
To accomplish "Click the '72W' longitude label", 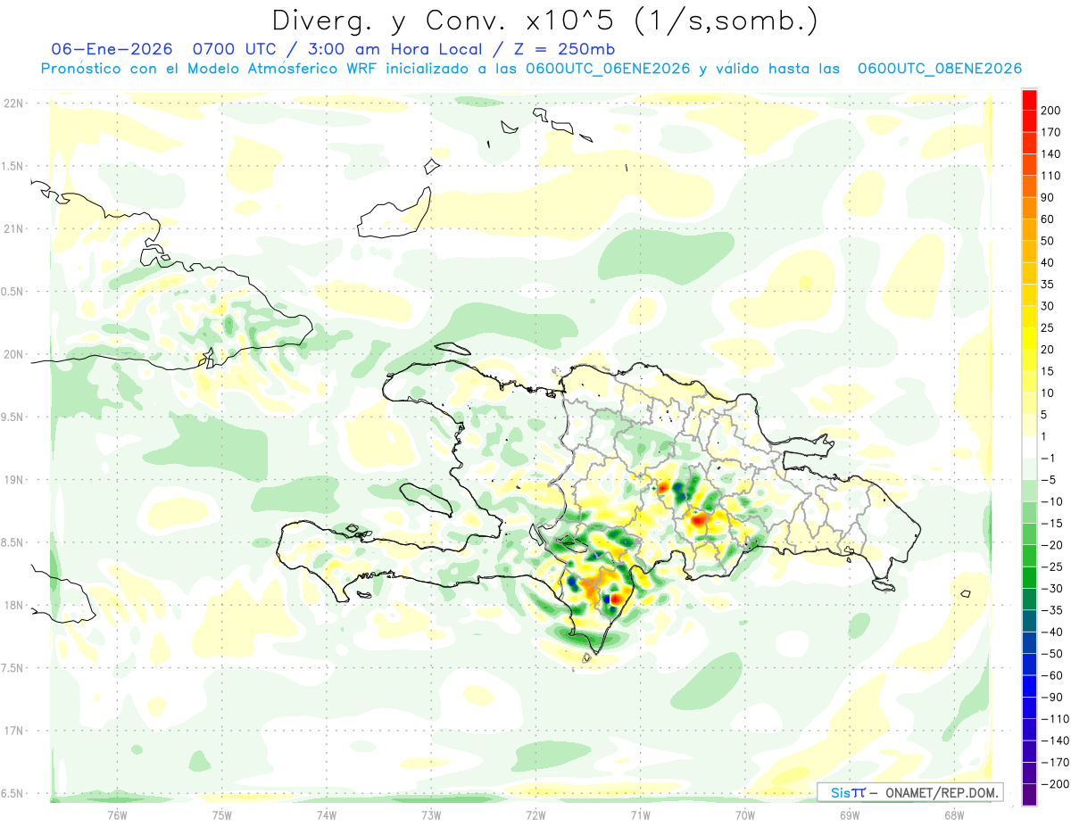I will click(x=535, y=814).
